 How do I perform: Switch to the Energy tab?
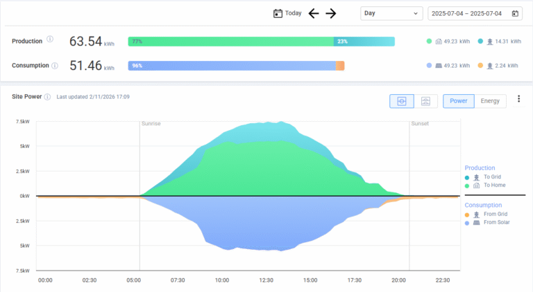pyautogui.click(x=490, y=101)
